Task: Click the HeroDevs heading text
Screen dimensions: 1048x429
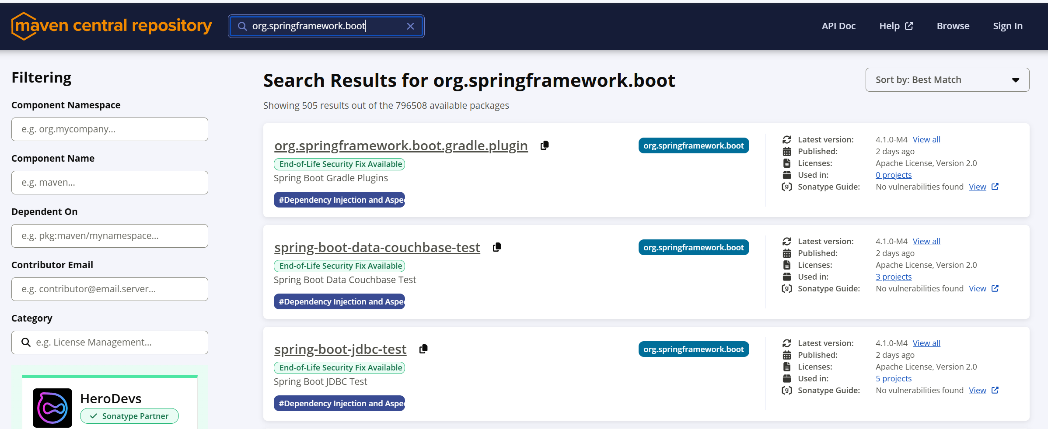Action: (111, 398)
